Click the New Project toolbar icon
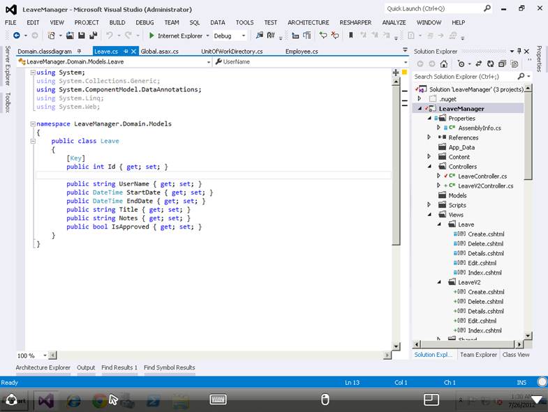This screenshot has height=412, width=548. click(x=52, y=36)
